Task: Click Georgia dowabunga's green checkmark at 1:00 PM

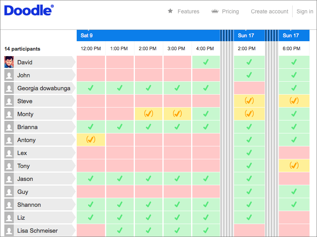Action: coord(120,88)
